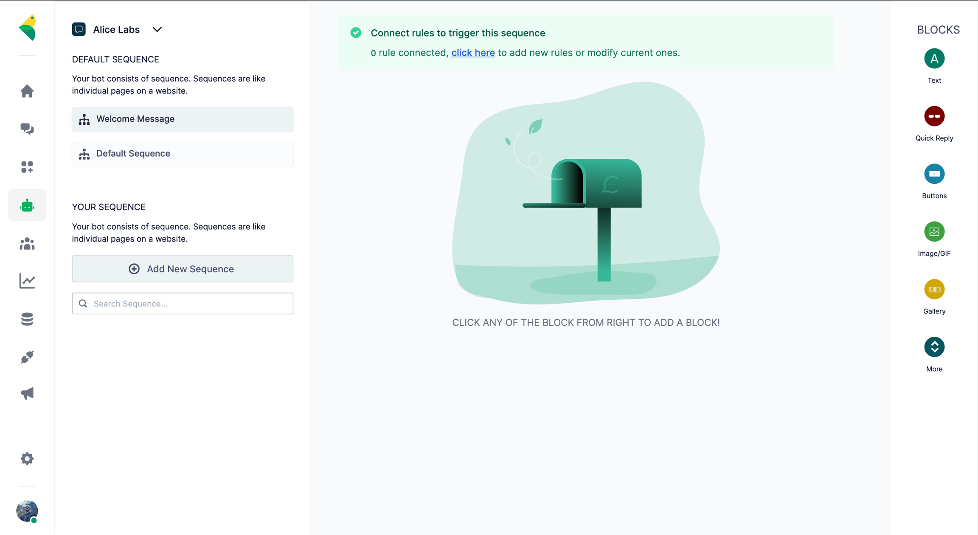Click the Add New Sequence button

tap(183, 269)
